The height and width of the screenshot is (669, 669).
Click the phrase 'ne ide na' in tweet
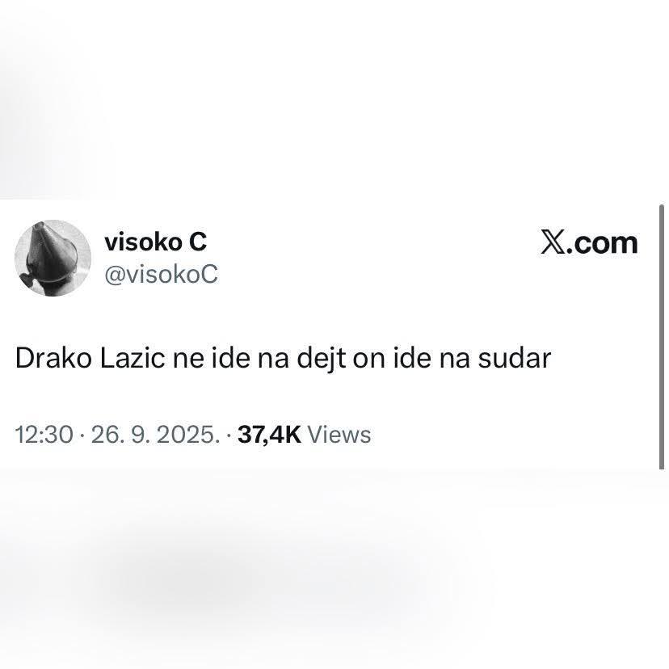(x=231, y=358)
